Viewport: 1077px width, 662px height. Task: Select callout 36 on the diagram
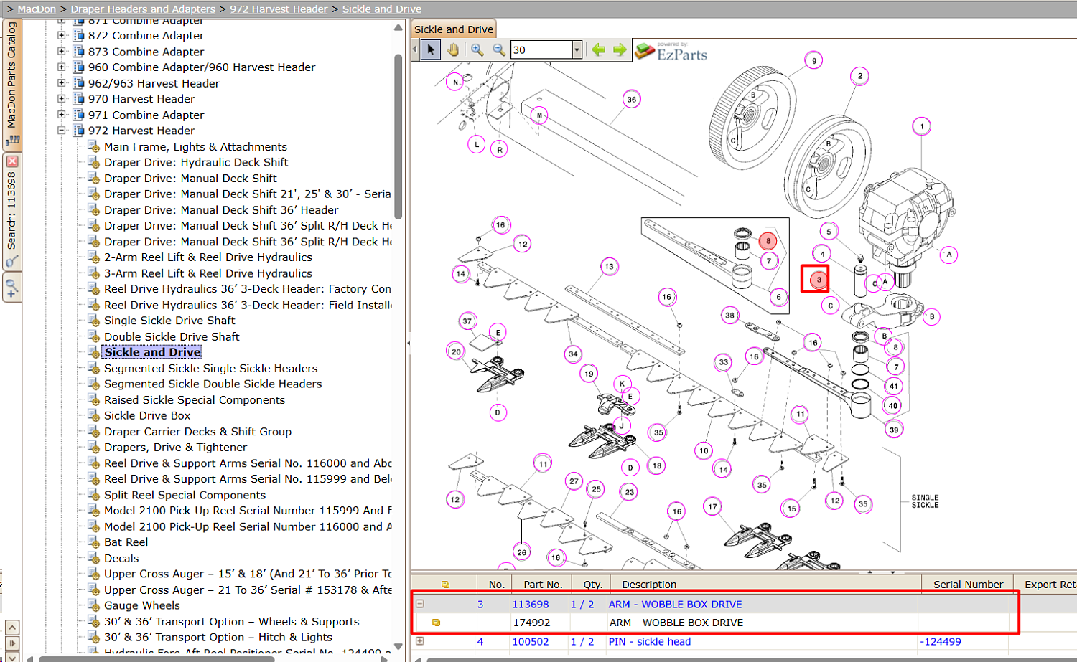[x=631, y=100]
